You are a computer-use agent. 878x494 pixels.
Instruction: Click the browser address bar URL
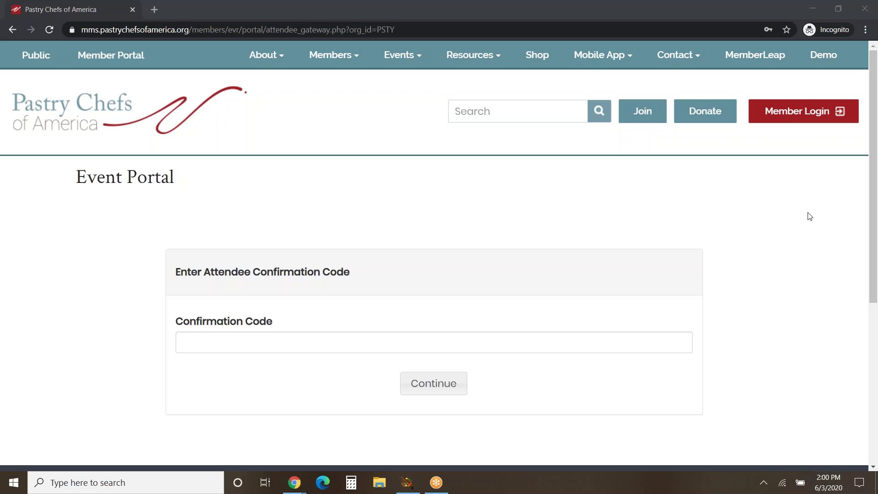238,30
